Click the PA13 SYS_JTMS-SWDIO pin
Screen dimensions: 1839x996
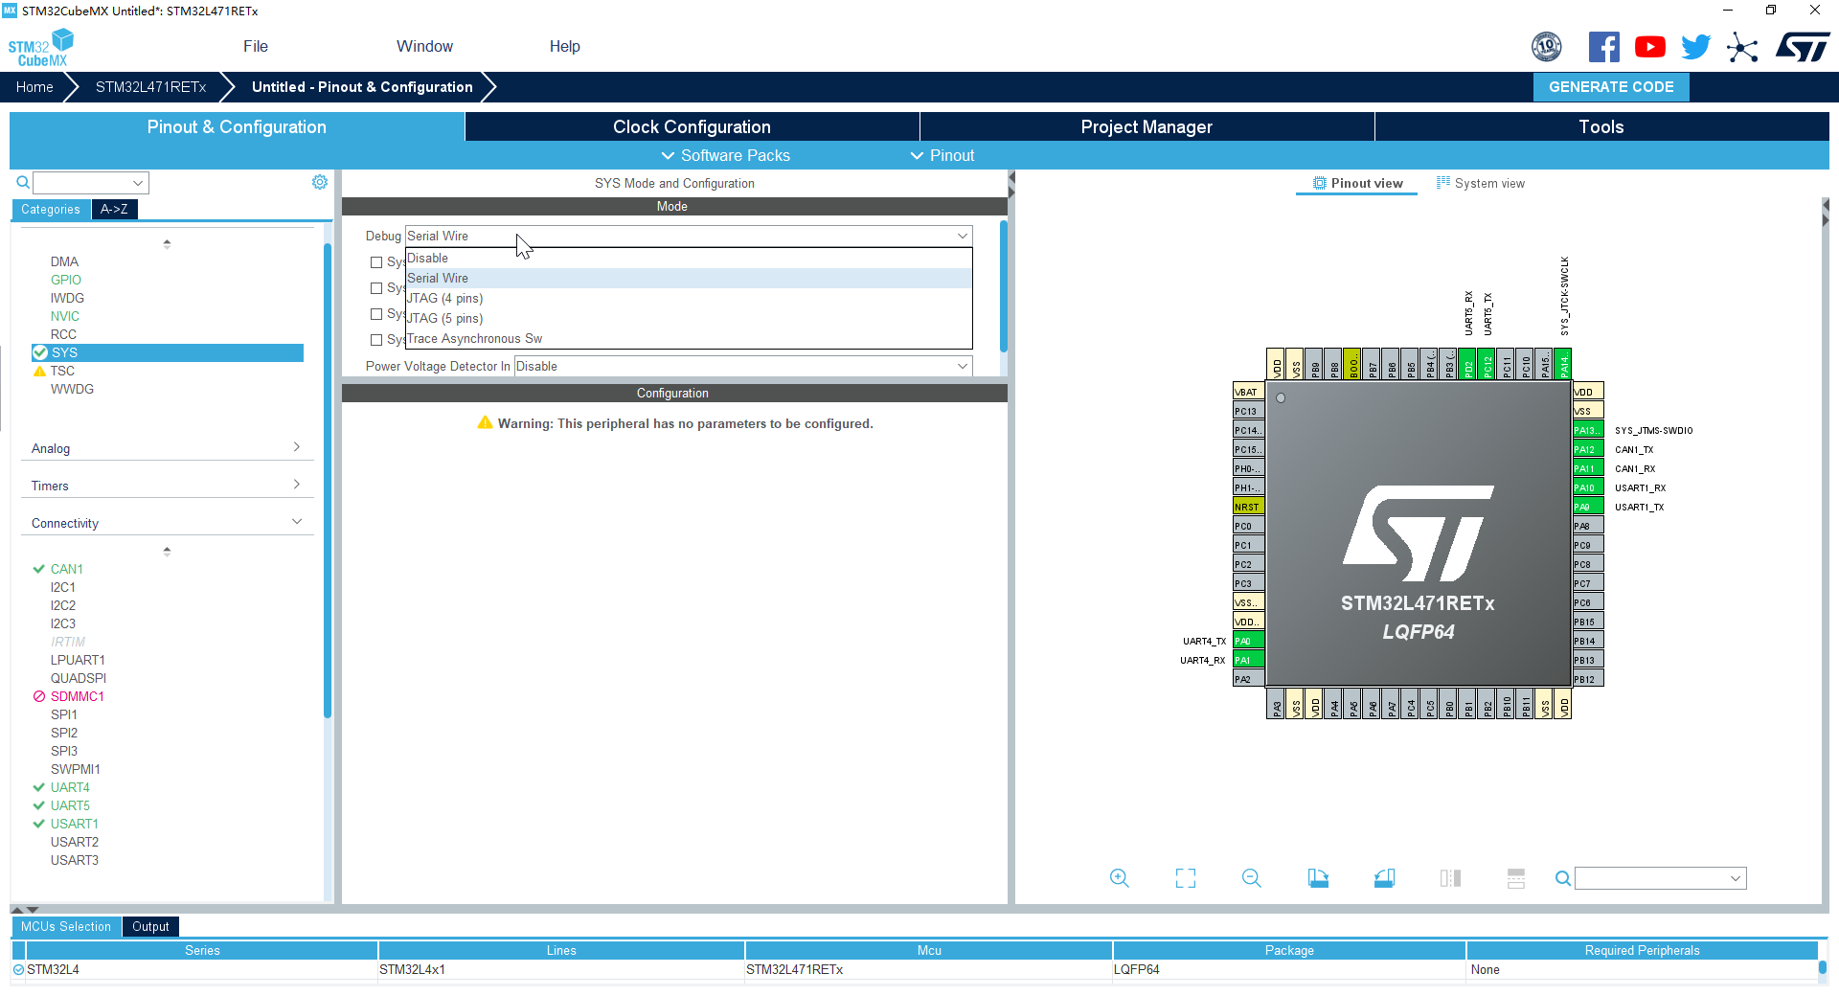(x=1587, y=430)
